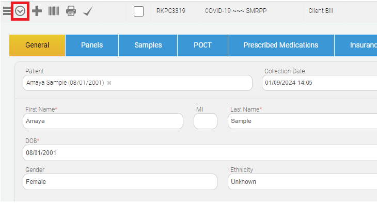The height and width of the screenshot is (203, 377).
Task: Tick the checkbox beside RKPC3319
Action: [x=139, y=11]
